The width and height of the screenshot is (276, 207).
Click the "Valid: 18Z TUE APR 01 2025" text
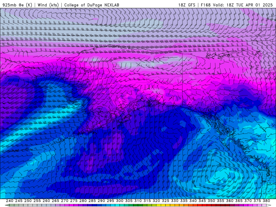point(243,5)
